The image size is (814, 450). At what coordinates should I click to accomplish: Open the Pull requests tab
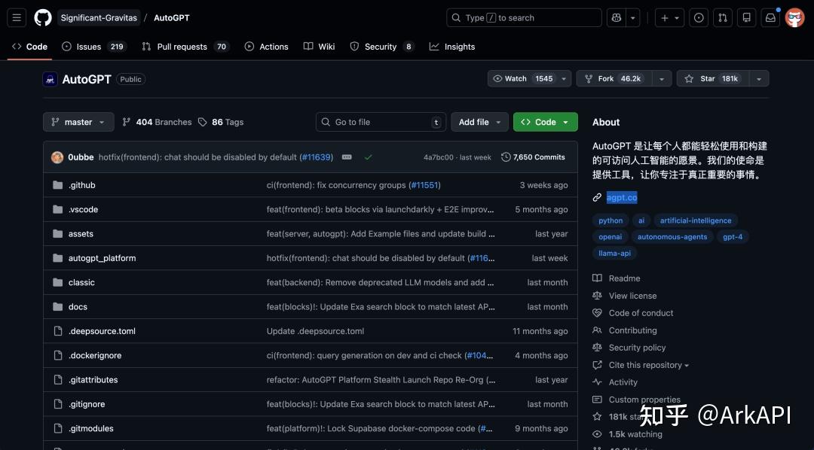[x=185, y=47]
